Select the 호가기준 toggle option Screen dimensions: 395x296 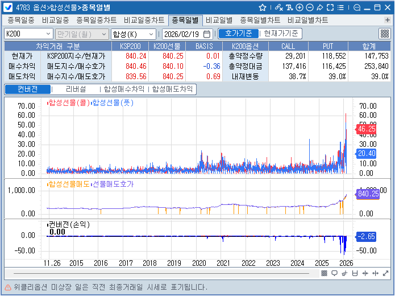pos(238,34)
